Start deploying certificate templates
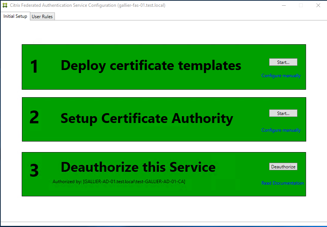Viewport: 327px width, 227px height. point(283,62)
